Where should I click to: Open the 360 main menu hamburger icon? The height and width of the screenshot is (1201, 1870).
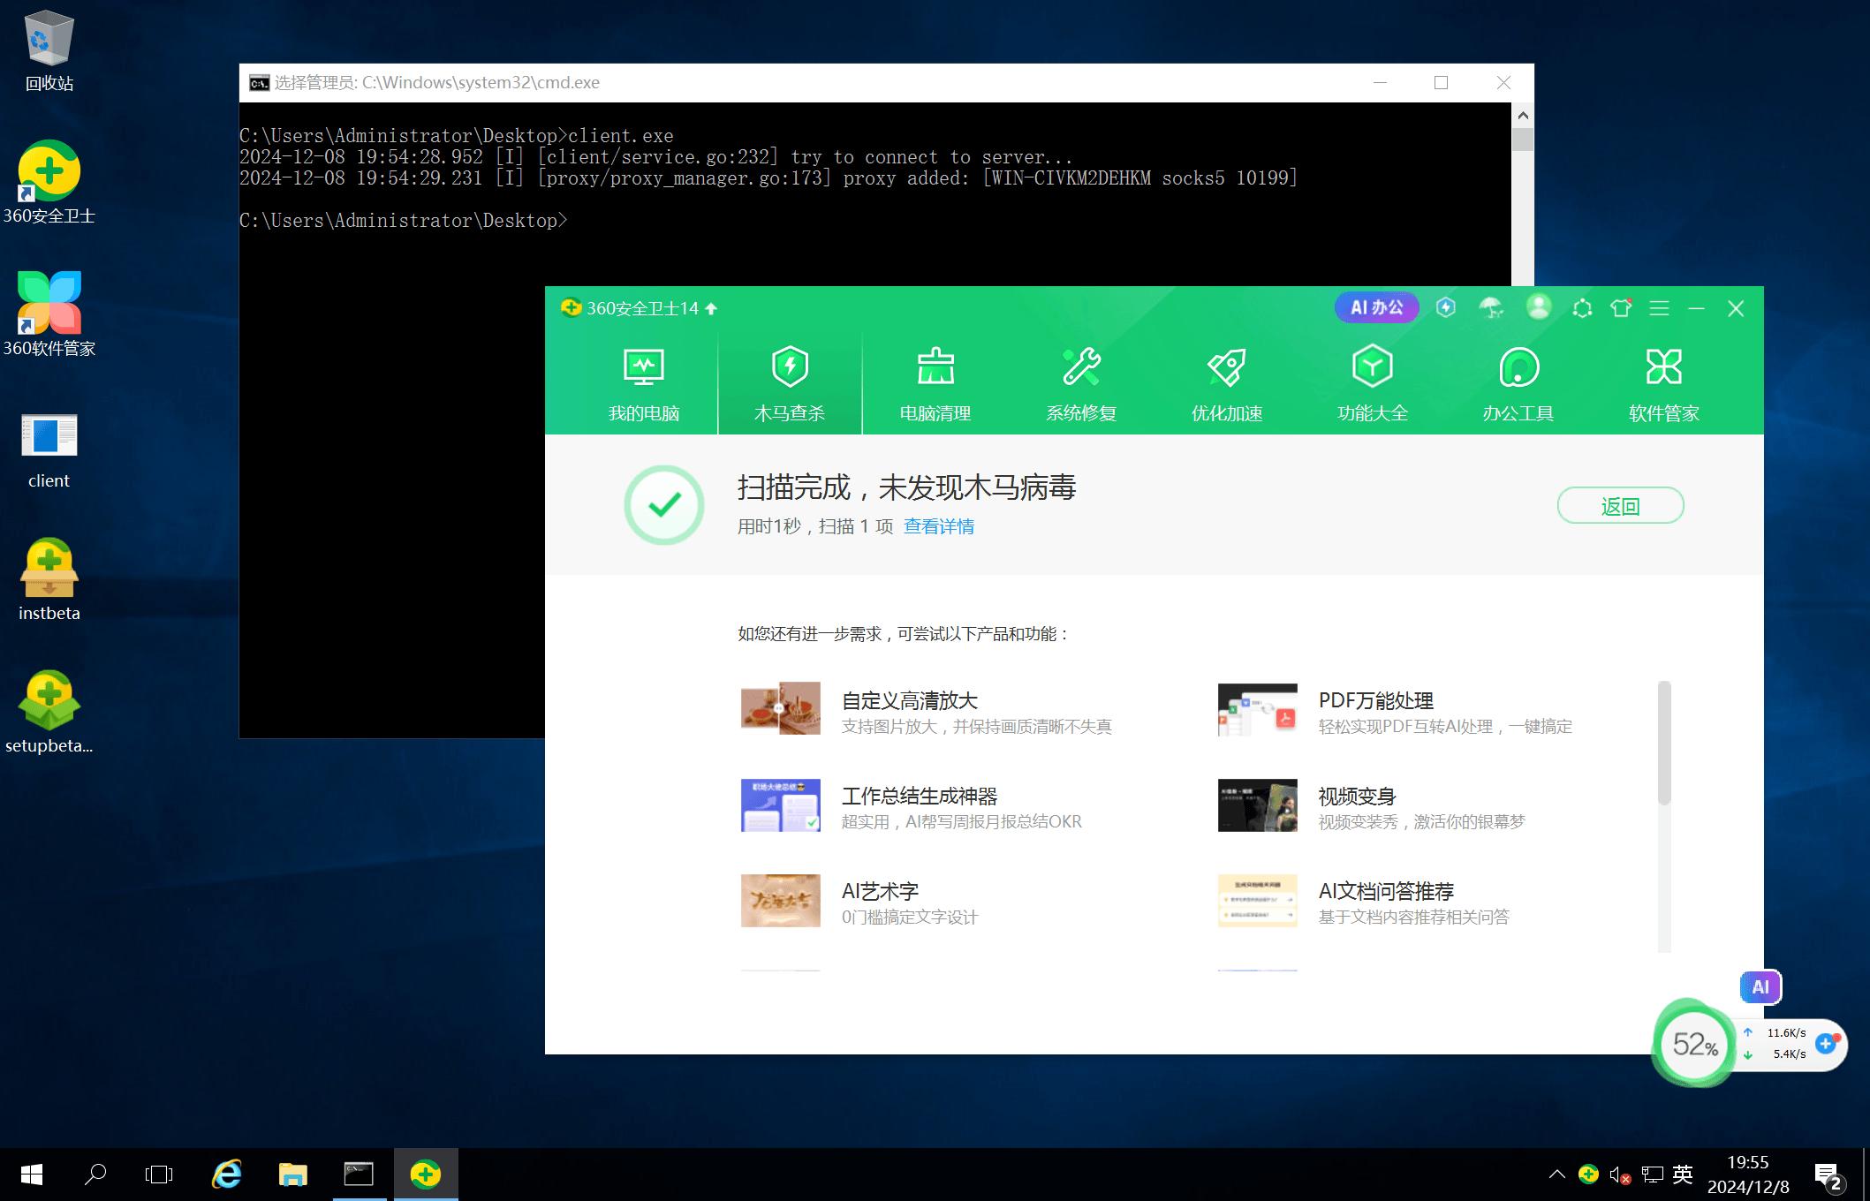(1659, 308)
